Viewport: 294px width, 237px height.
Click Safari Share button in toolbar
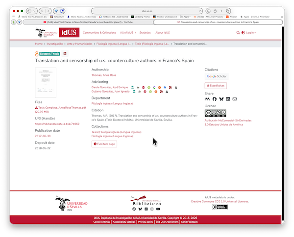(x=215, y=11)
